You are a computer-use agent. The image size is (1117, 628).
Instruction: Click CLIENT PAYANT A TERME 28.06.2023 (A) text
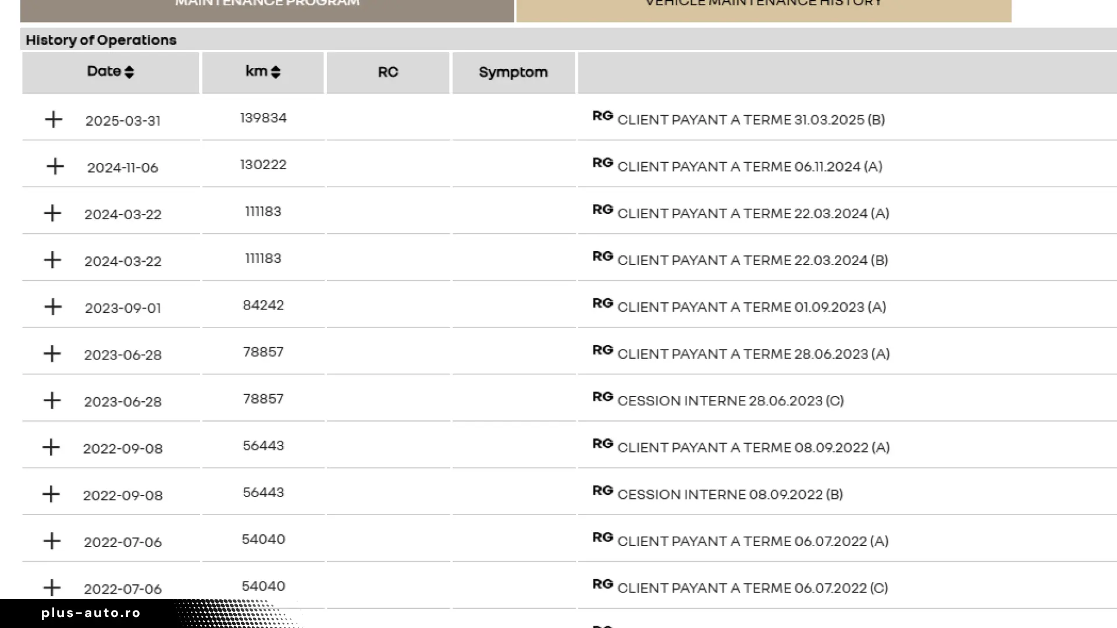point(753,354)
